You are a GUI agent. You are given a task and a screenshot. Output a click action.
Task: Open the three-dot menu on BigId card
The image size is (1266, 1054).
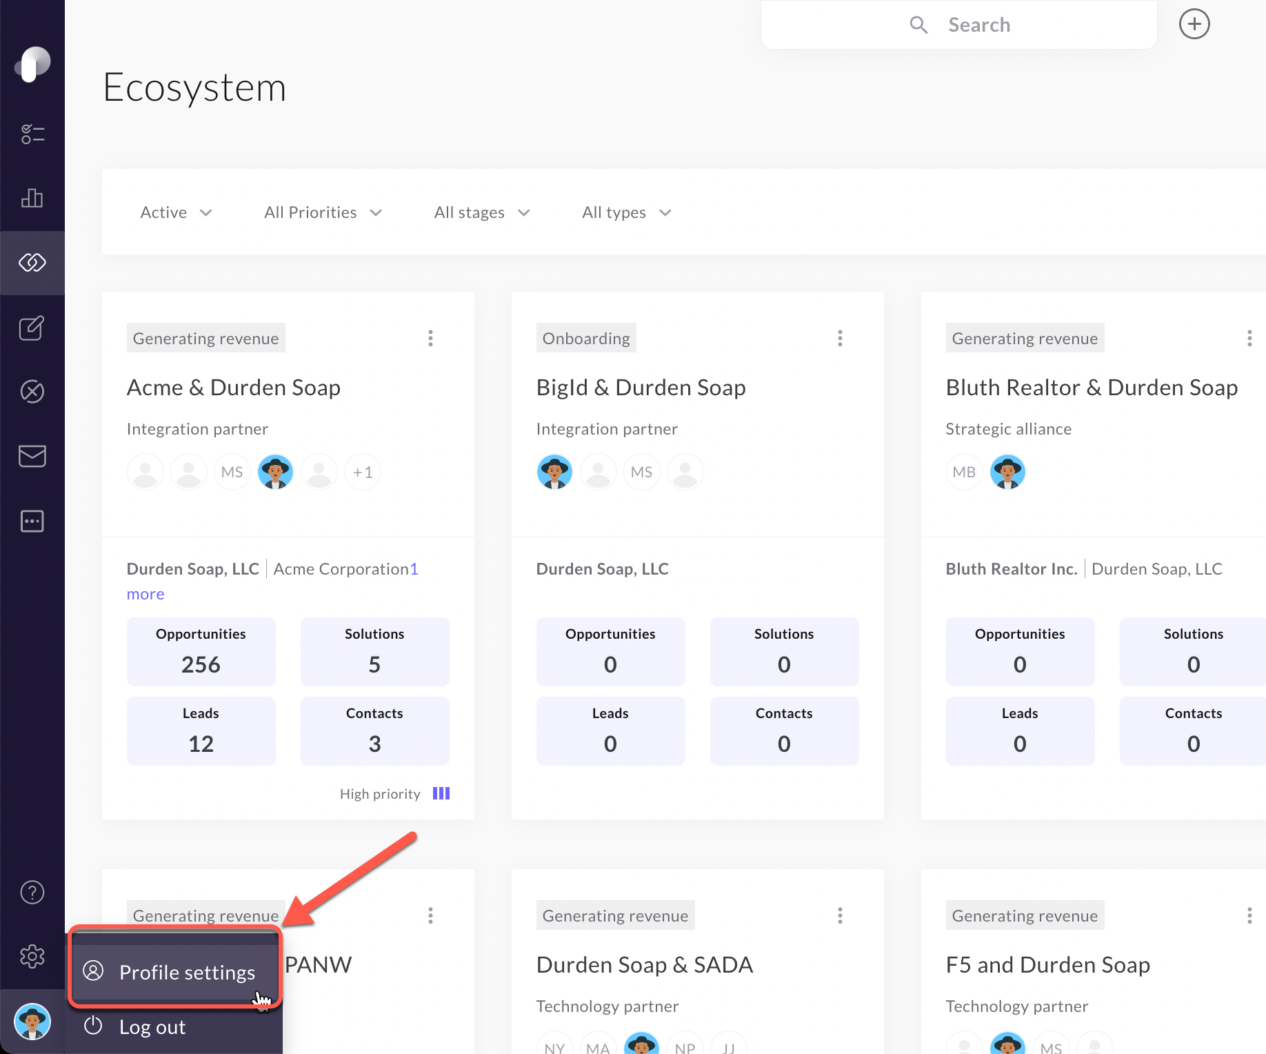[x=840, y=338]
